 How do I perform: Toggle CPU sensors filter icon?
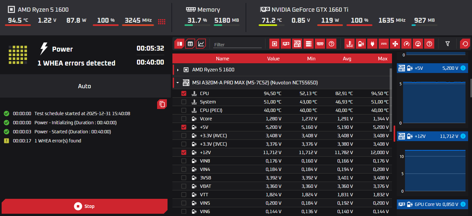coord(275,43)
